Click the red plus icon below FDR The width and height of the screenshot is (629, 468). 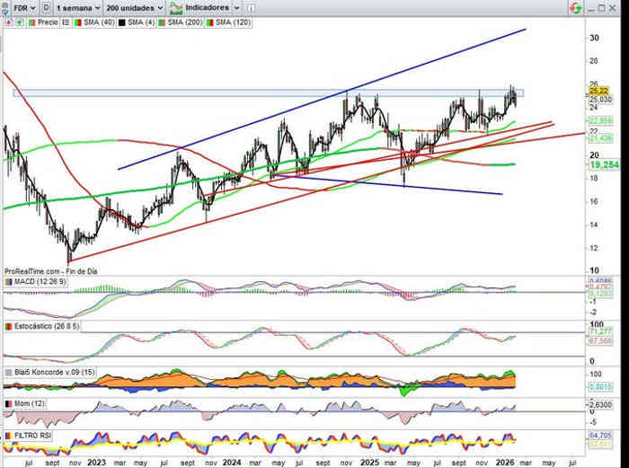click(x=7, y=20)
